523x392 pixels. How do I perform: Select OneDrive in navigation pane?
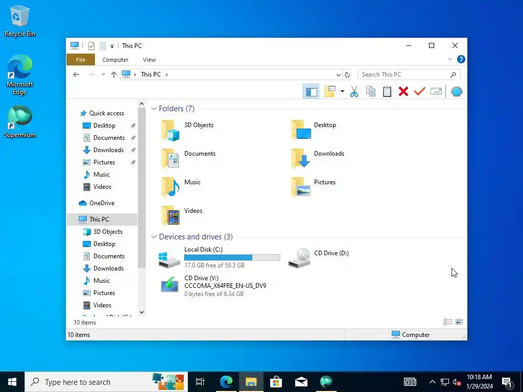pyautogui.click(x=97, y=203)
